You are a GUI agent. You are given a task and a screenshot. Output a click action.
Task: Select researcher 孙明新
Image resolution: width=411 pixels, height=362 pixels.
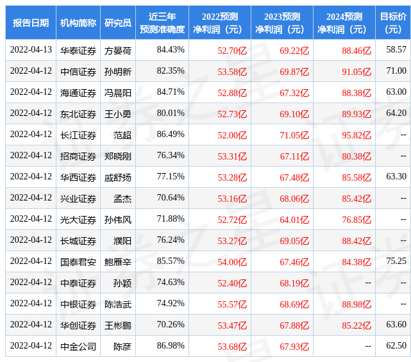[x=118, y=72]
